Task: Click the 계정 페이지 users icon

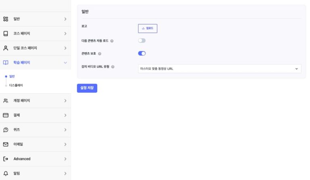Action: pos(6,100)
